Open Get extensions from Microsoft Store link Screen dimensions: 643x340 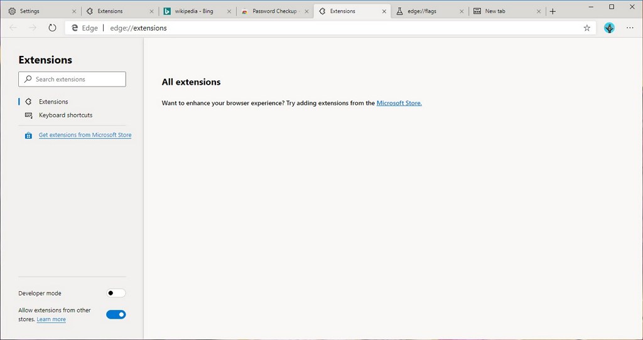85,135
